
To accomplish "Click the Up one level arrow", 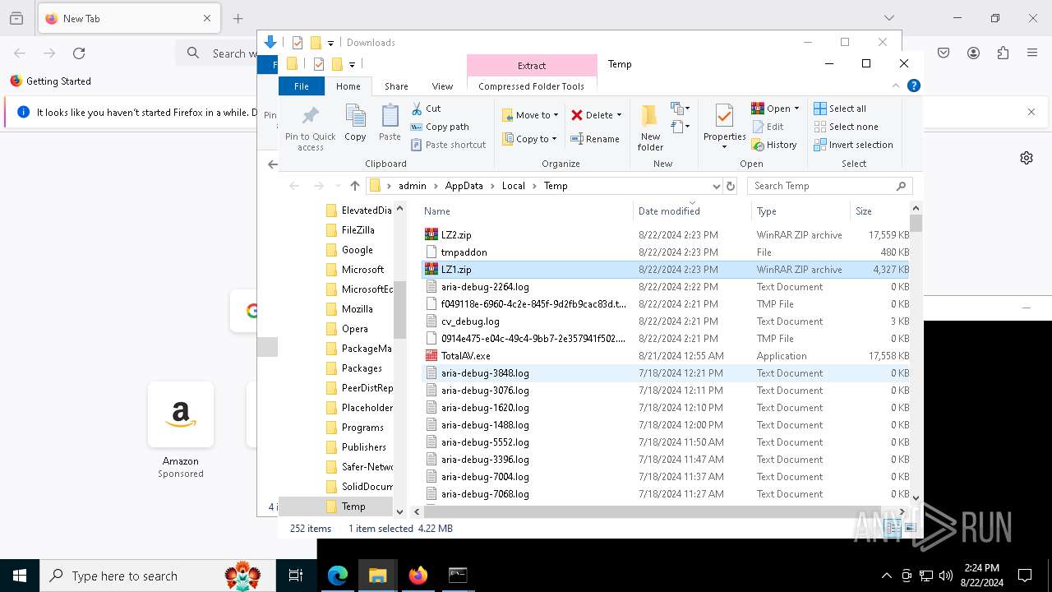I will click(355, 186).
